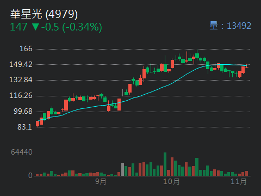Image resolution: width=261 pixels, height=196 pixels.
Task: Click the price change text -0.5 (-0.34%)
Action: (x=72, y=27)
